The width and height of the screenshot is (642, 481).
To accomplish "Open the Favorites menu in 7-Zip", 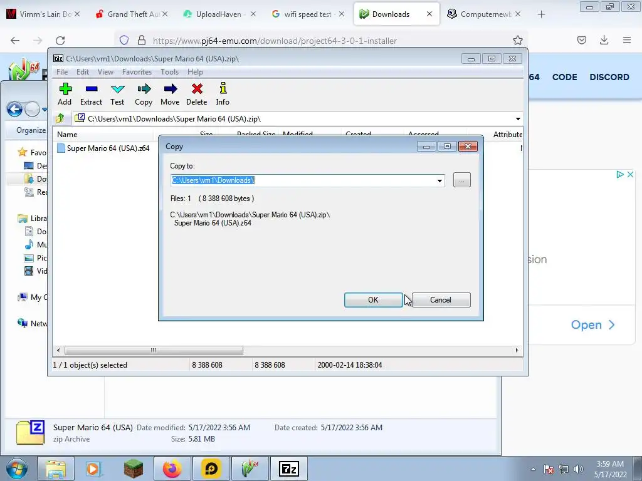I will 137,72.
